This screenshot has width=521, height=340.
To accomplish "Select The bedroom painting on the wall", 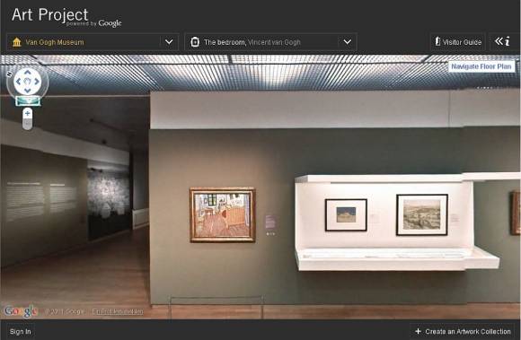I will click(222, 214).
